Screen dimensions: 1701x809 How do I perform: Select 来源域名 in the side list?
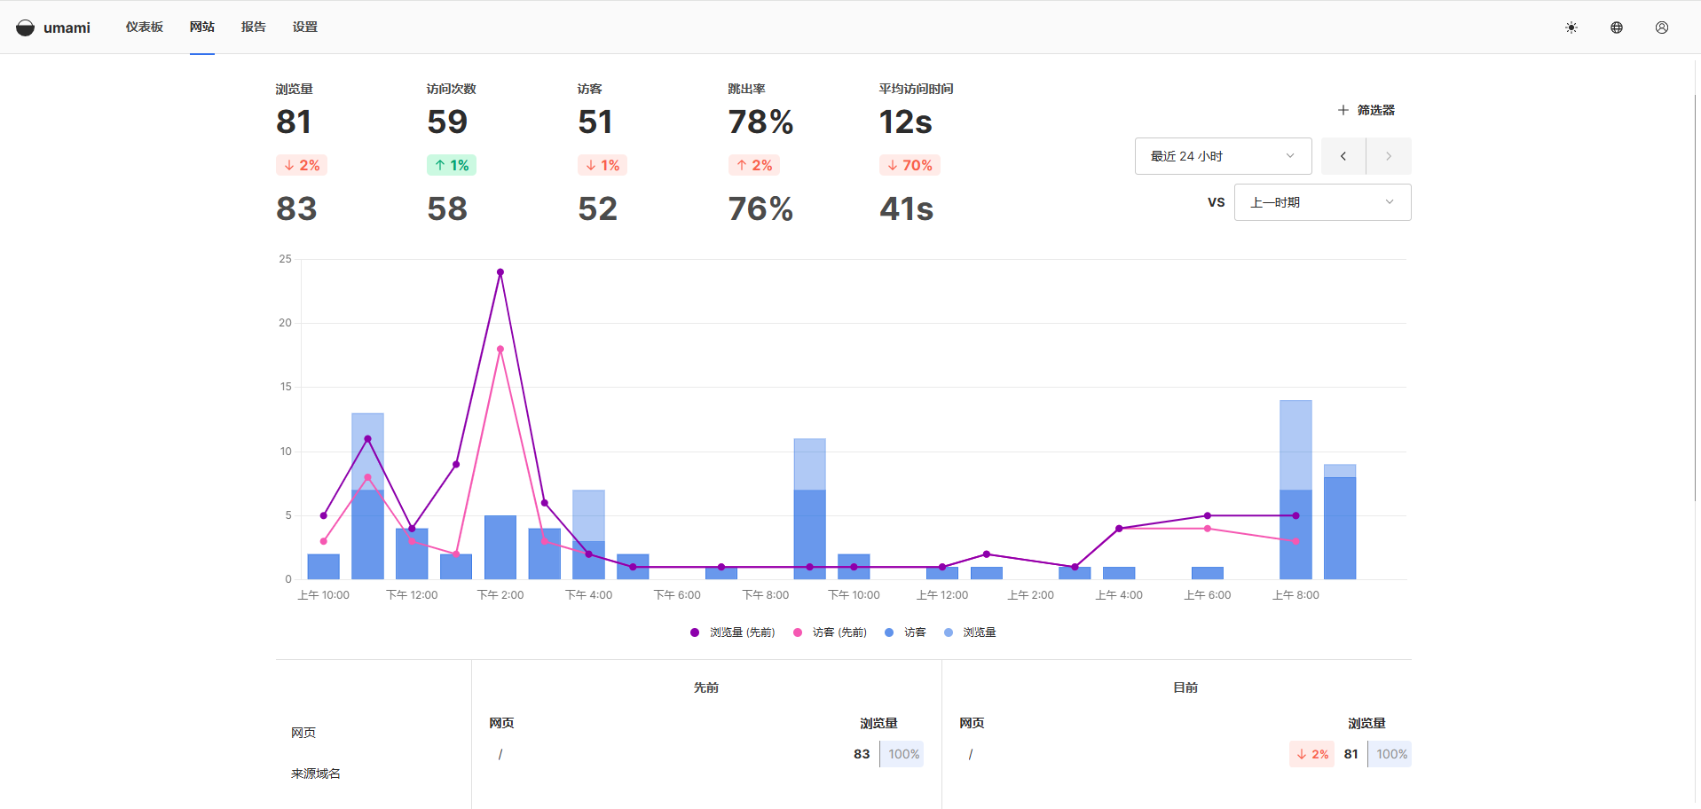(x=316, y=774)
